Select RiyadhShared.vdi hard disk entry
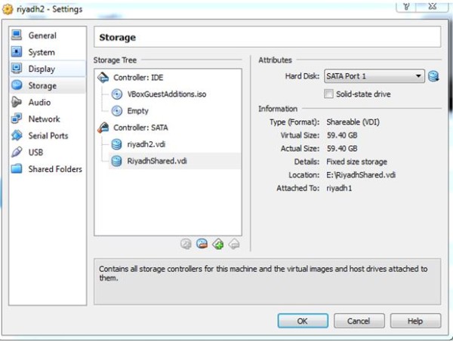Screen dimensions: 453x342 pyautogui.click(x=157, y=161)
